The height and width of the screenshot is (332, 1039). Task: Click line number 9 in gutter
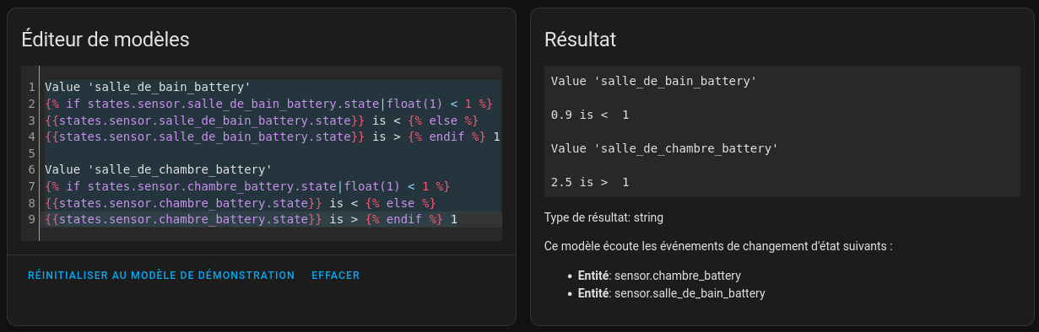point(31,219)
